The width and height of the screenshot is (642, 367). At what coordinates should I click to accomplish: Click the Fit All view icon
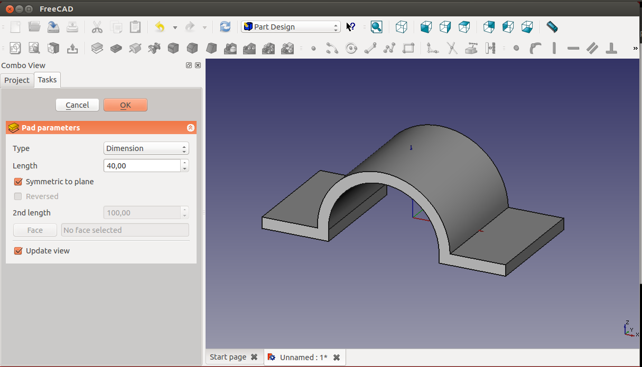point(376,27)
